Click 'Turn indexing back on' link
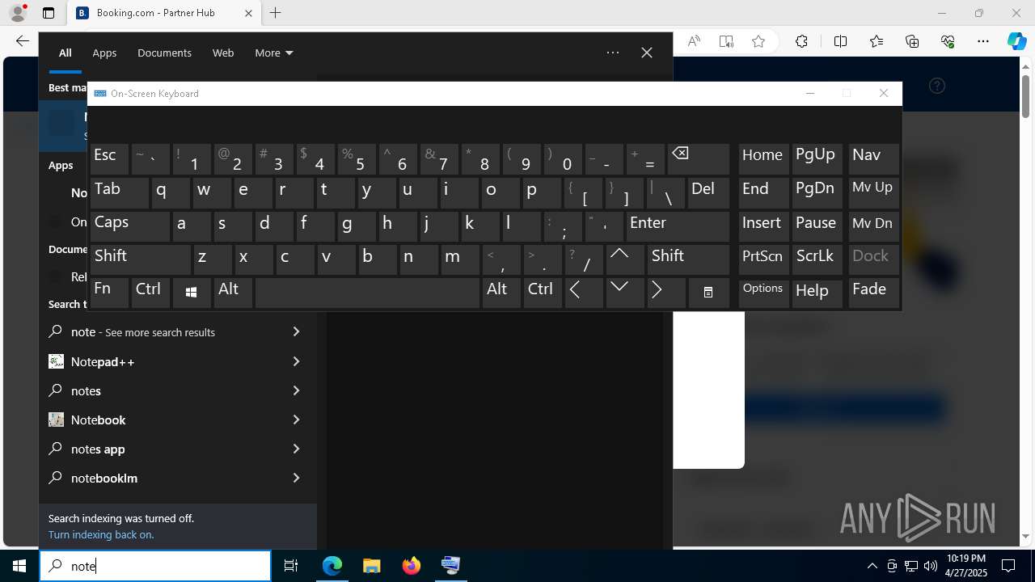The width and height of the screenshot is (1035, 582). (101, 534)
